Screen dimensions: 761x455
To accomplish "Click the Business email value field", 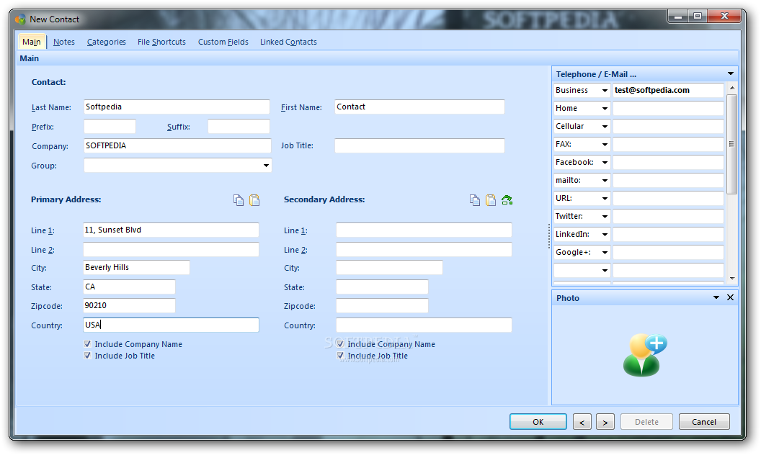I will [668, 90].
